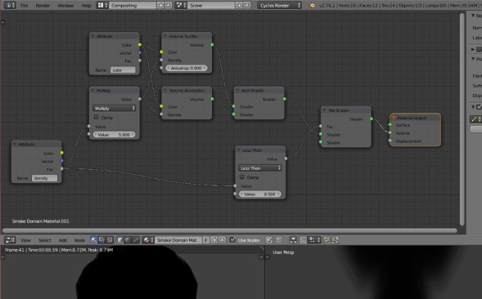Click the node editor vertical scrollbar

click(462, 119)
